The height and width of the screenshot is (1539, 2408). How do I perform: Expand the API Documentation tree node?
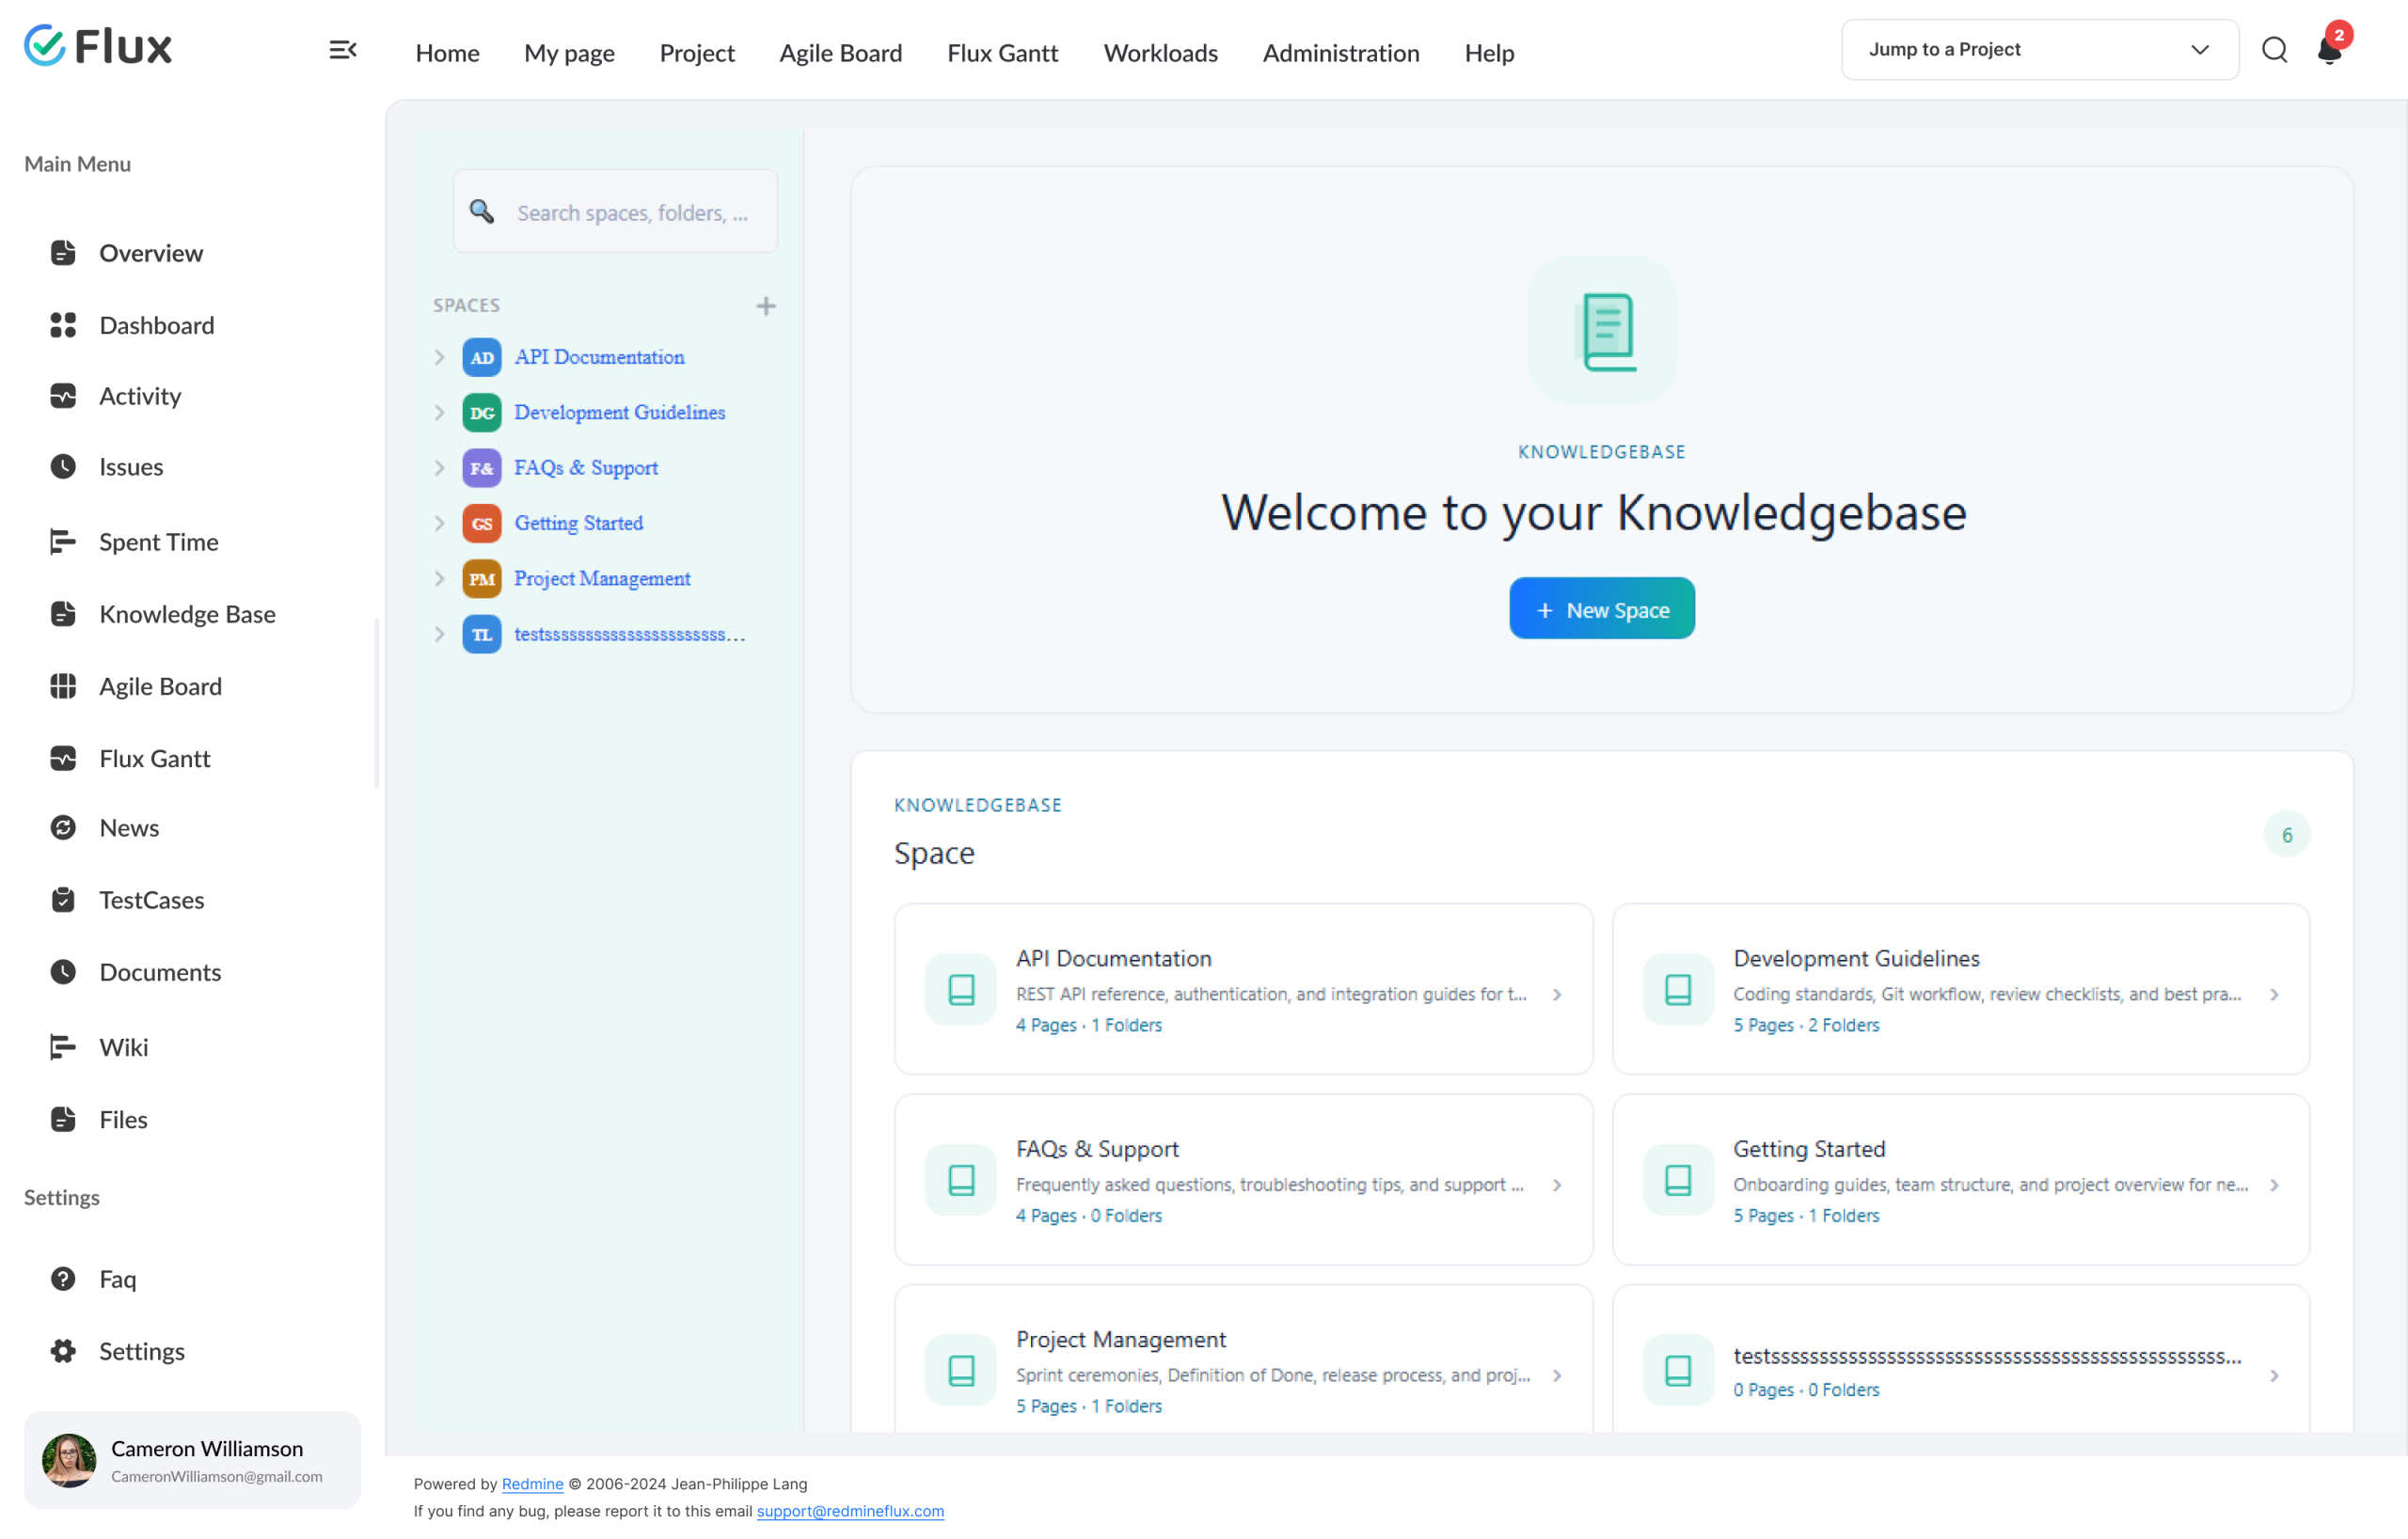point(439,356)
